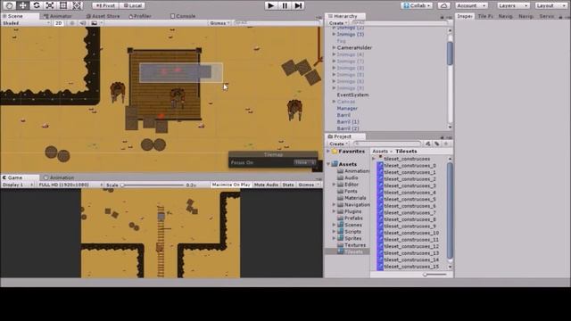This screenshot has width=571, height=321.
Task: Switch to the Animation tab
Action: point(59,177)
